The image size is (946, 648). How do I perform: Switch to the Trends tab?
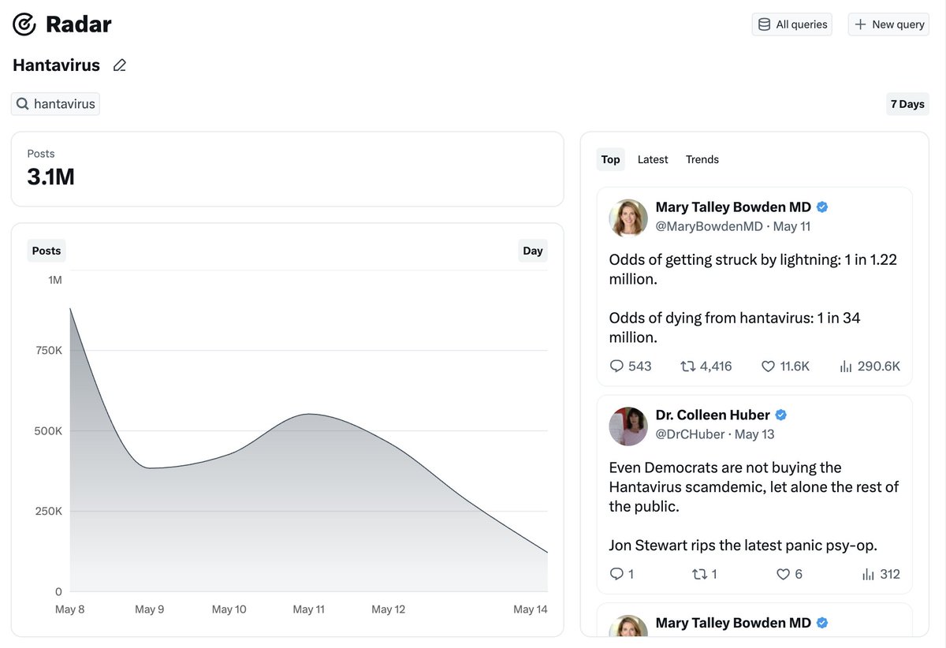coord(702,159)
